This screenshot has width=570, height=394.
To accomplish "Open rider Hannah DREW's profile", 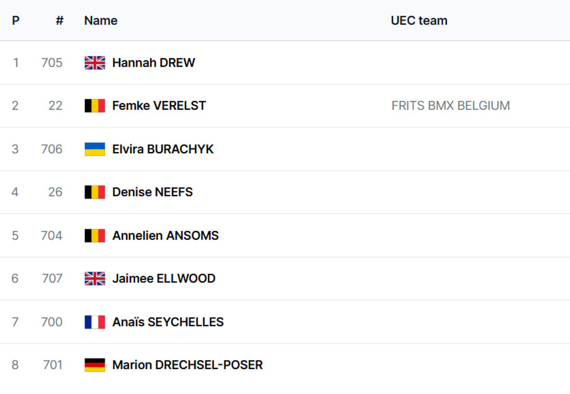I will tap(153, 63).
